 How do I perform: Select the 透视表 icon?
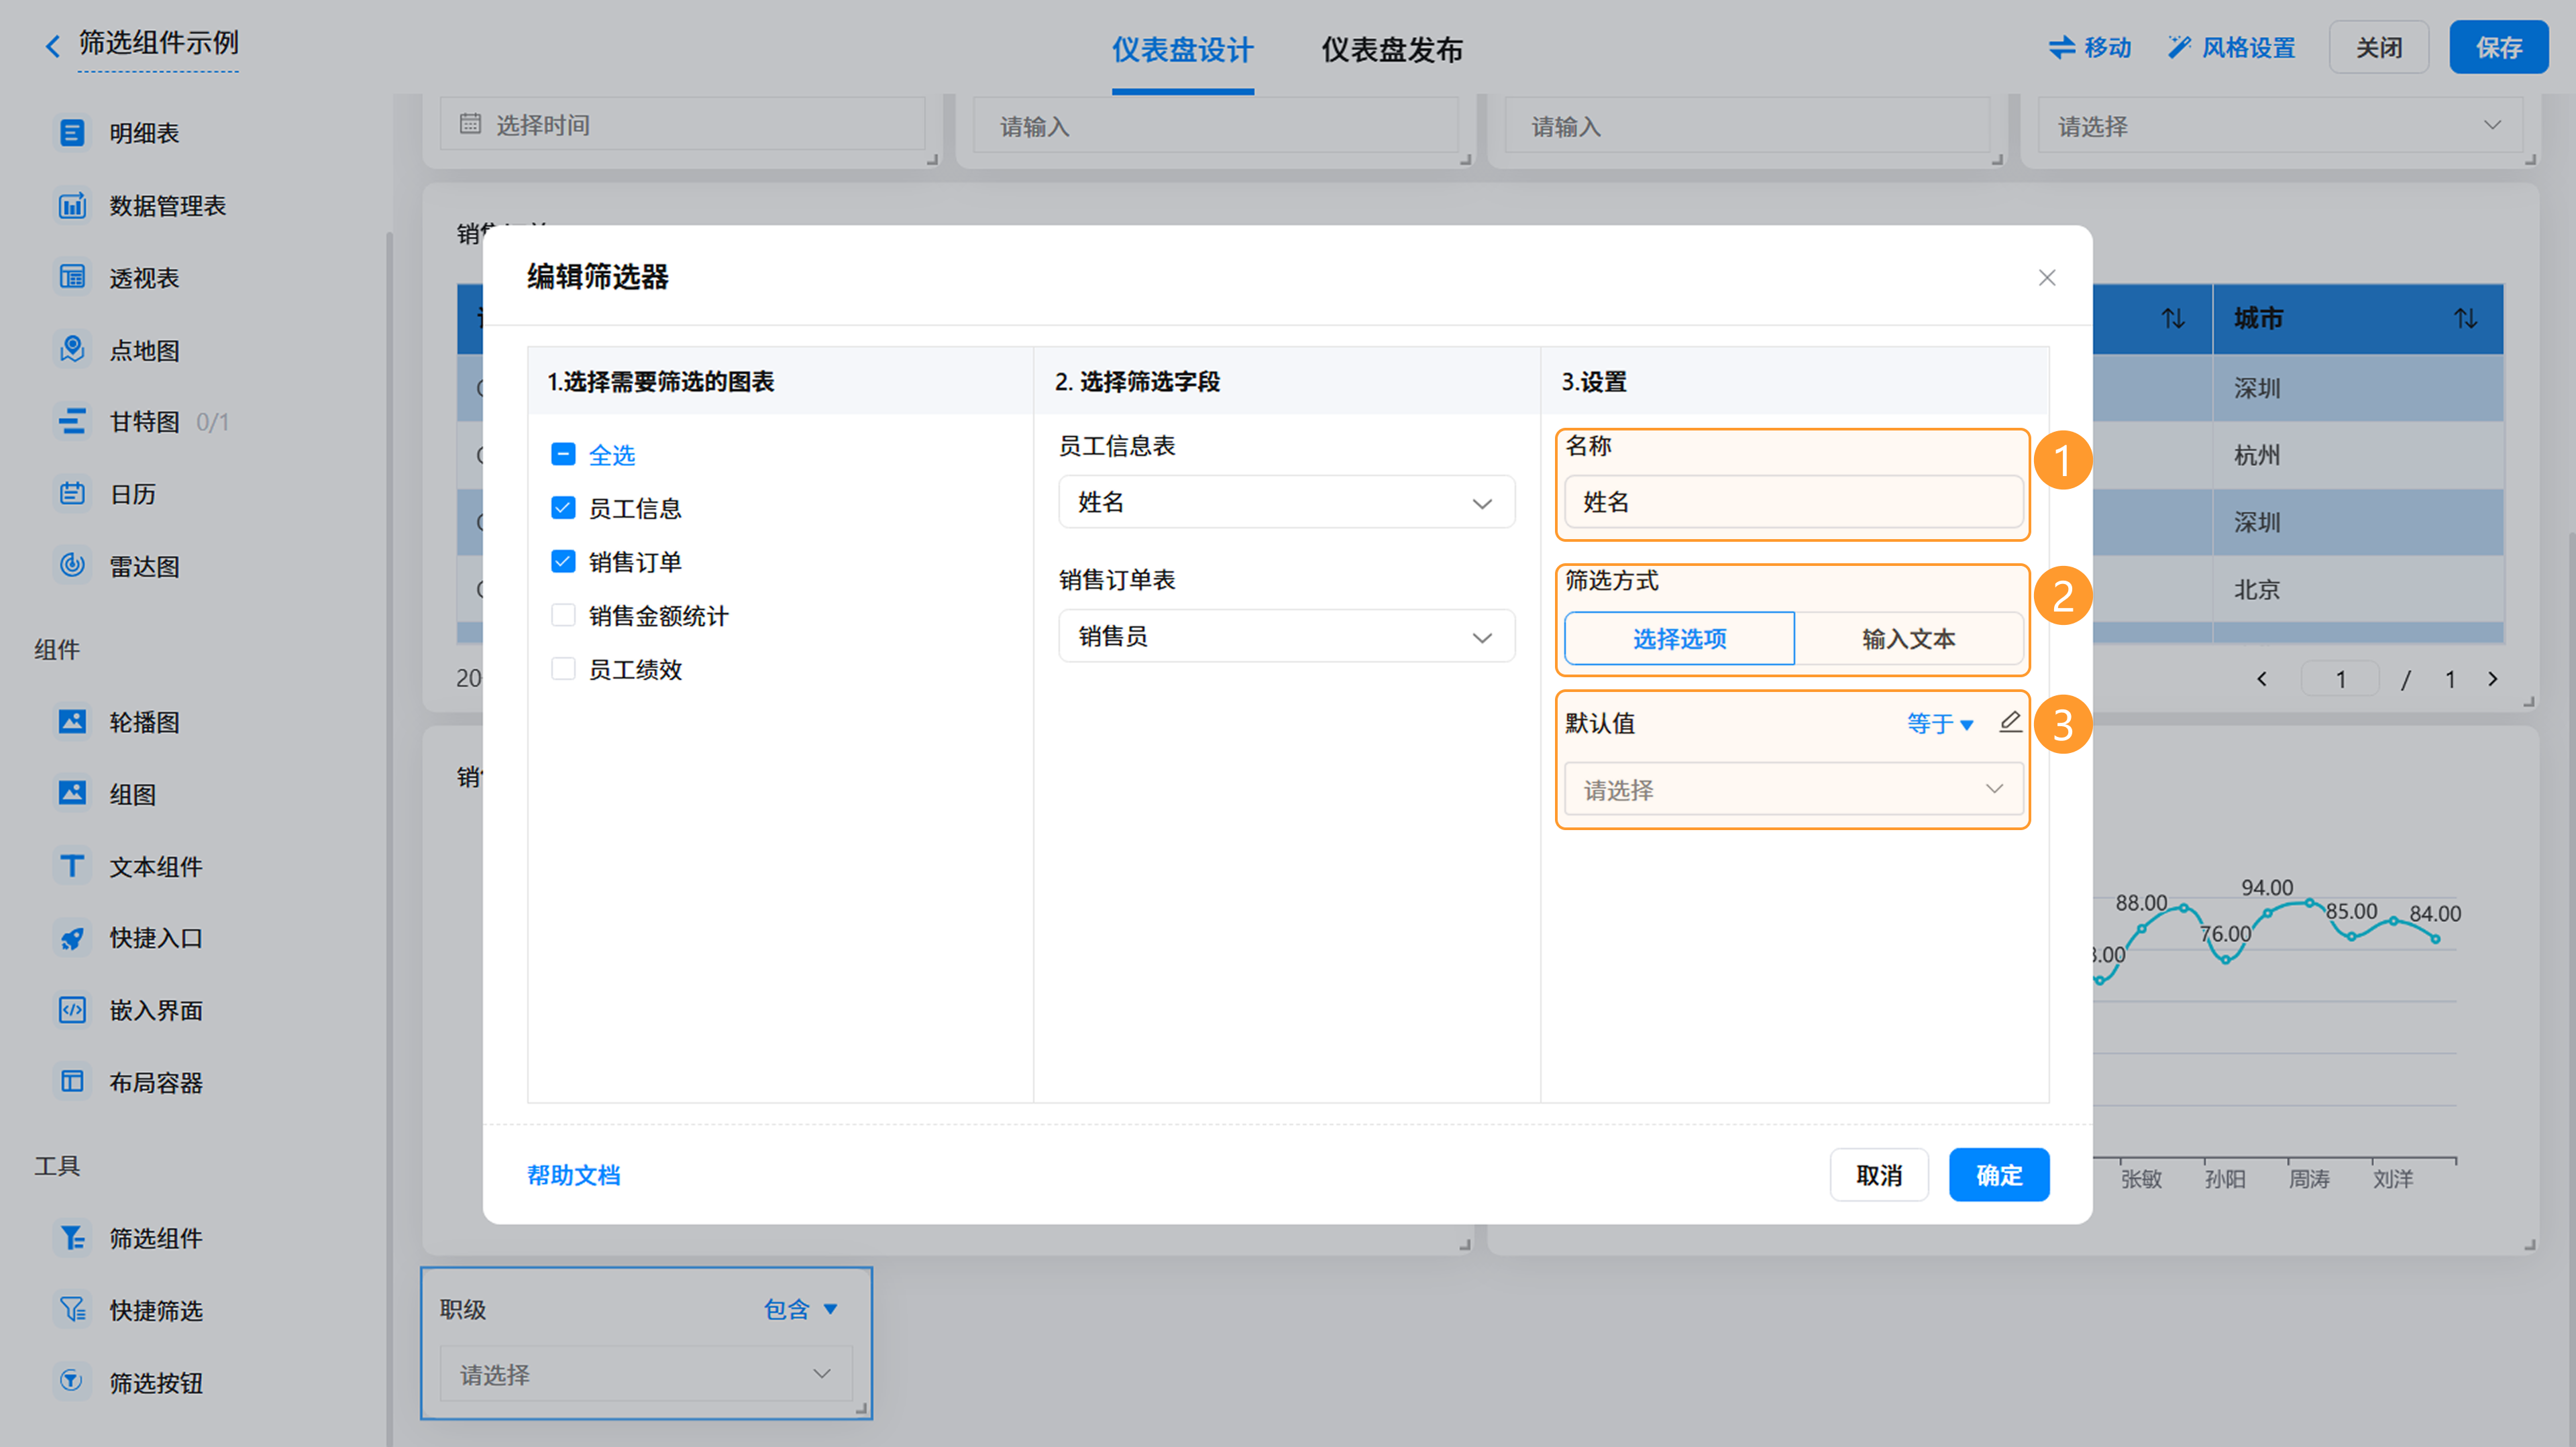[72, 278]
